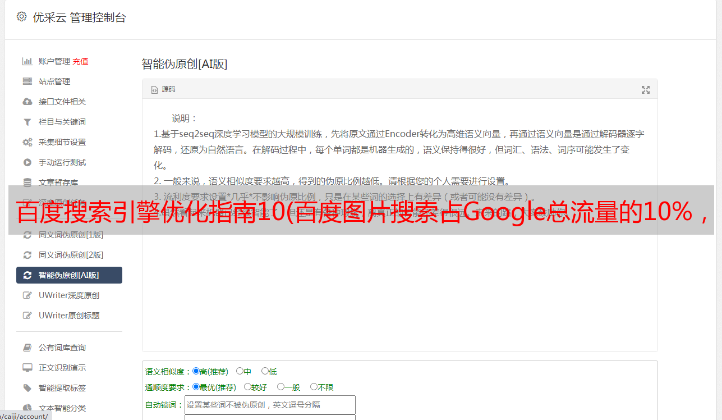Open 智能提取标签 in the sidebar
722x420 pixels.
pos(62,388)
